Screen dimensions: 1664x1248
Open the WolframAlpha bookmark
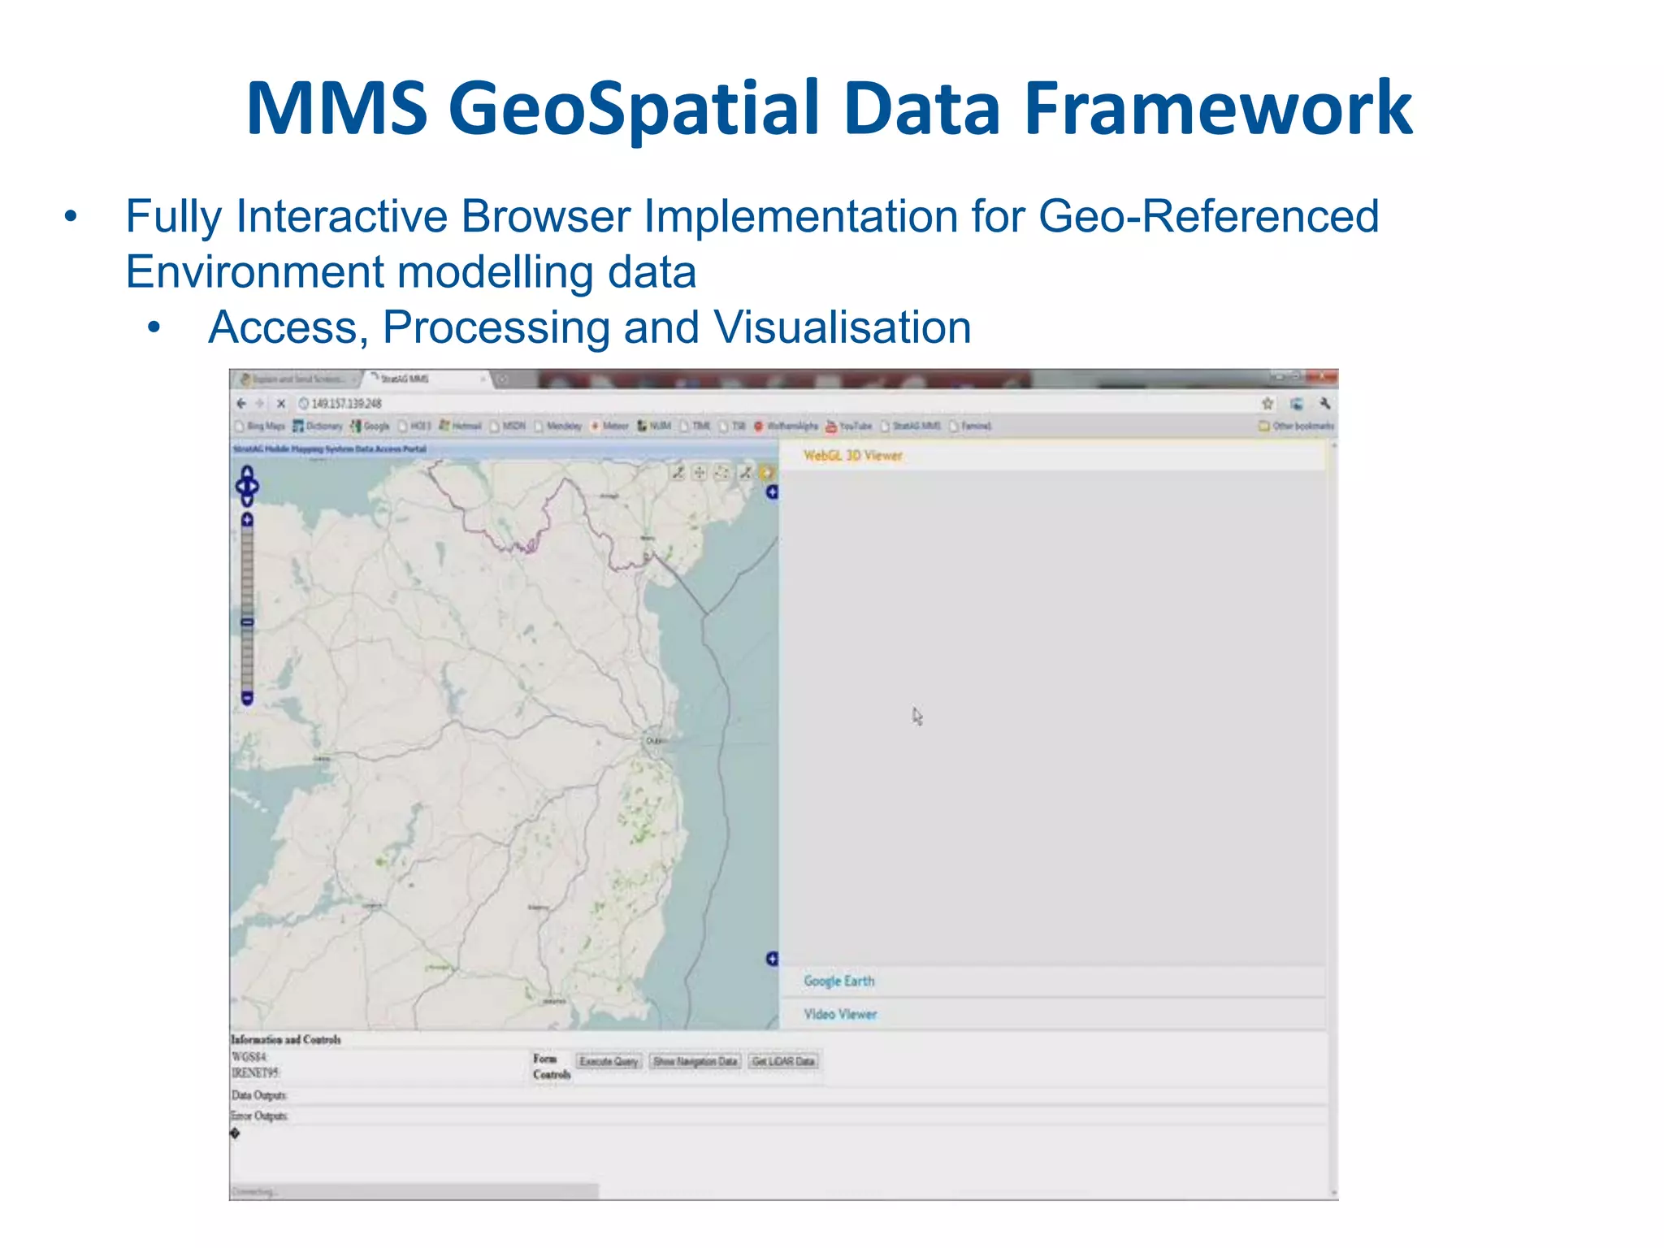[x=786, y=426]
